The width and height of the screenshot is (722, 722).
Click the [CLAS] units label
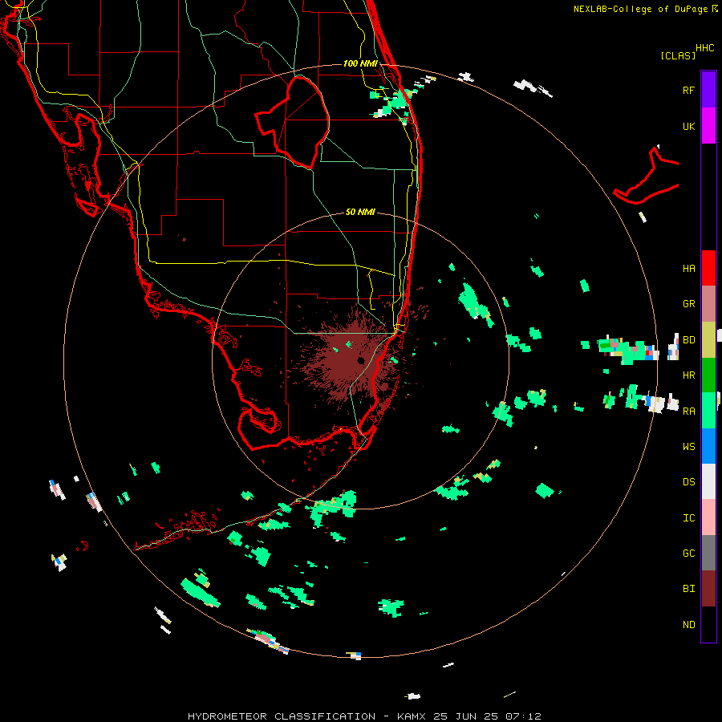click(678, 55)
